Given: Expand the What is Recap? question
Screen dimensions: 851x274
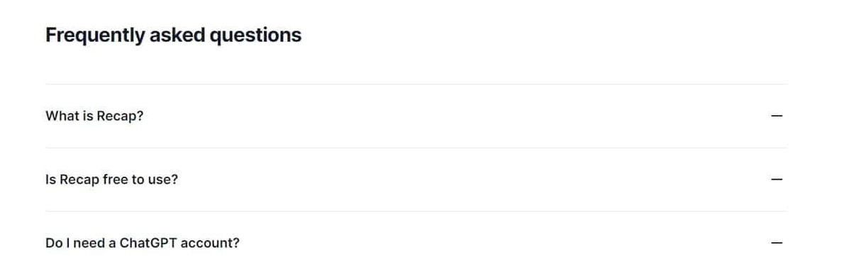Looking at the screenshot, I should coord(416,116).
